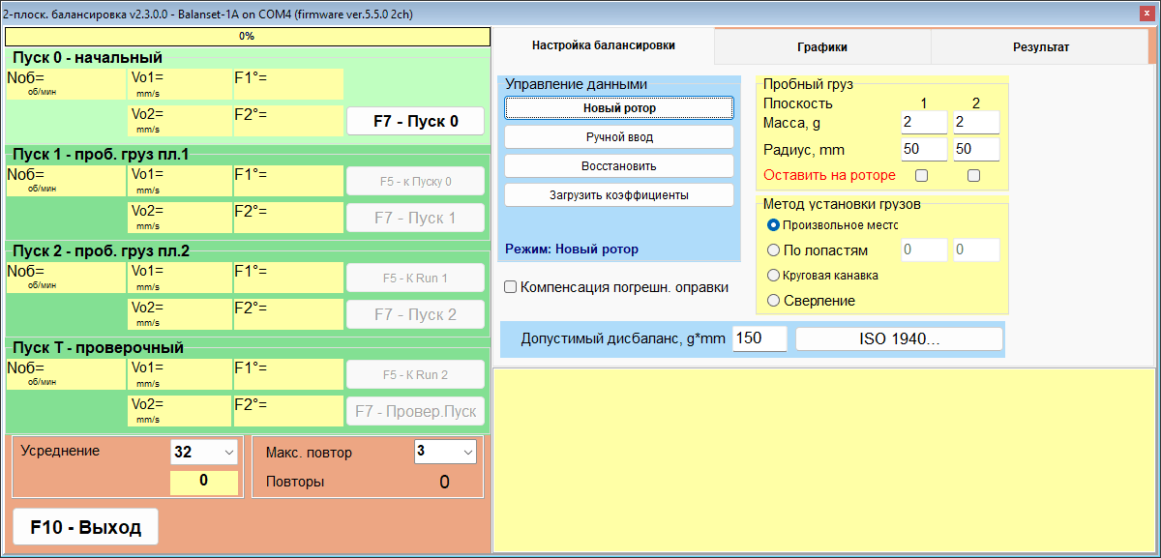Image resolution: width=1161 pixels, height=558 pixels.
Task: Click Загрузить коэффициенты button
Action: [619, 194]
